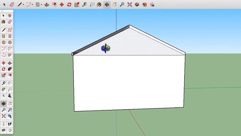Choose the Rotate tool in the left palette
Image resolution: width=241 pixels, height=136 pixels.
pos(4,69)
